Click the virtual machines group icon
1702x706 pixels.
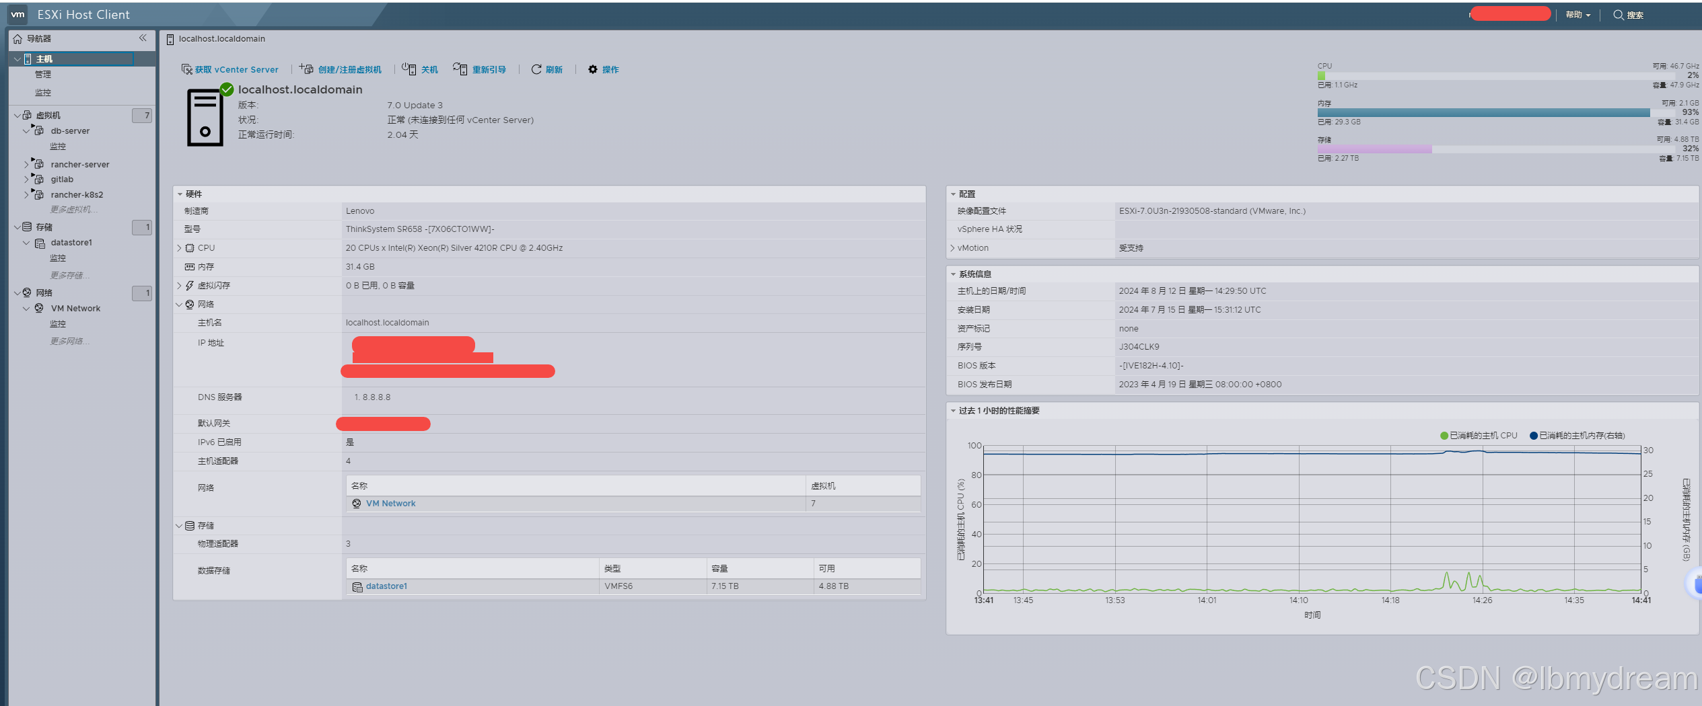[27, 115]
